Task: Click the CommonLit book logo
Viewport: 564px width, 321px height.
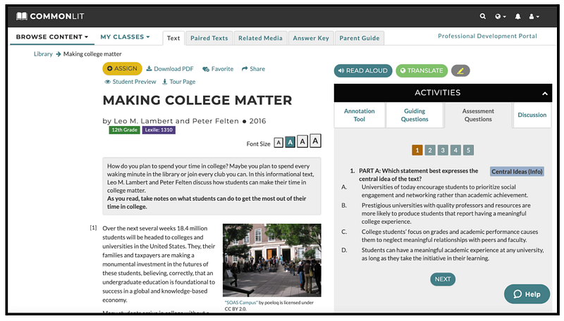Action: [x=22, y=16]
